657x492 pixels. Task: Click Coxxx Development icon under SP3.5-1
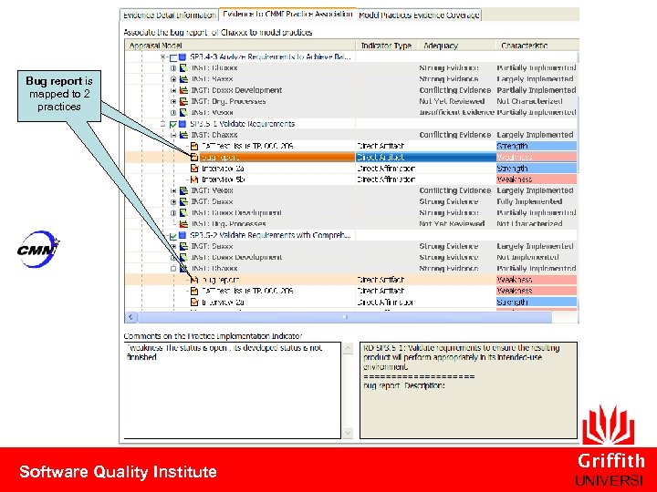click(x=183, y=213)
